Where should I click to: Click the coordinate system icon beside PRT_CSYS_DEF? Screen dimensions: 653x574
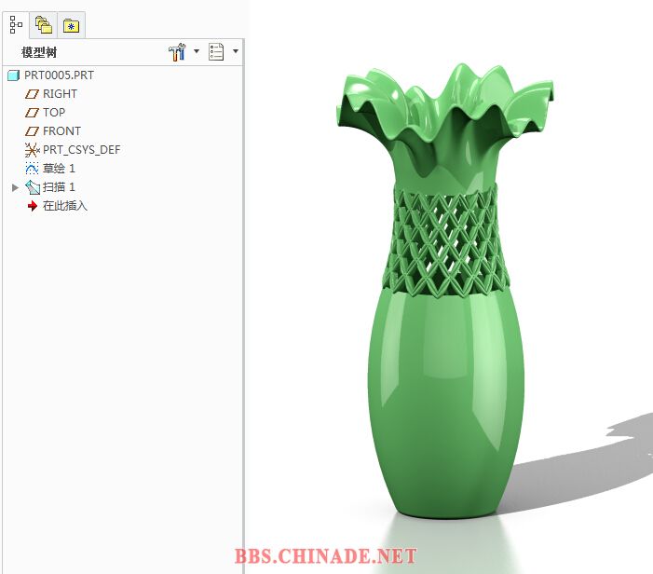pos(32,149)
